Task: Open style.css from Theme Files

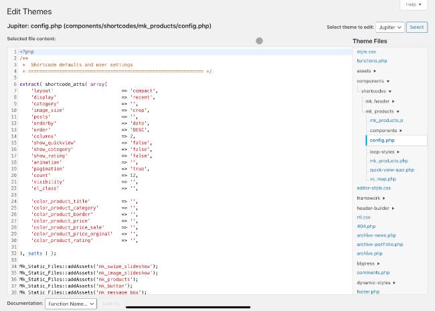Action: click(367, 52)
